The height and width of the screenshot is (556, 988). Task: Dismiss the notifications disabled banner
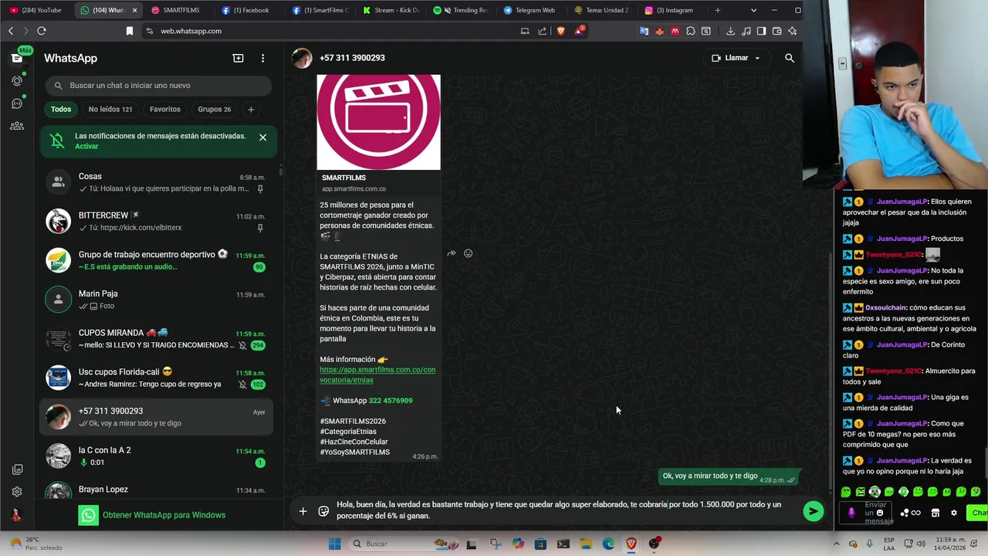coord(262,137)
